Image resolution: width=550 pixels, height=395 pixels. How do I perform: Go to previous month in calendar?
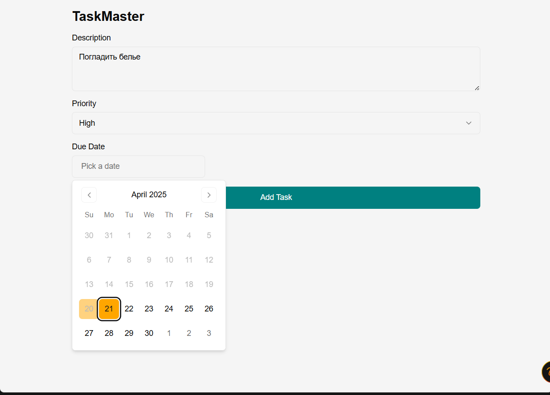point(89,195)
